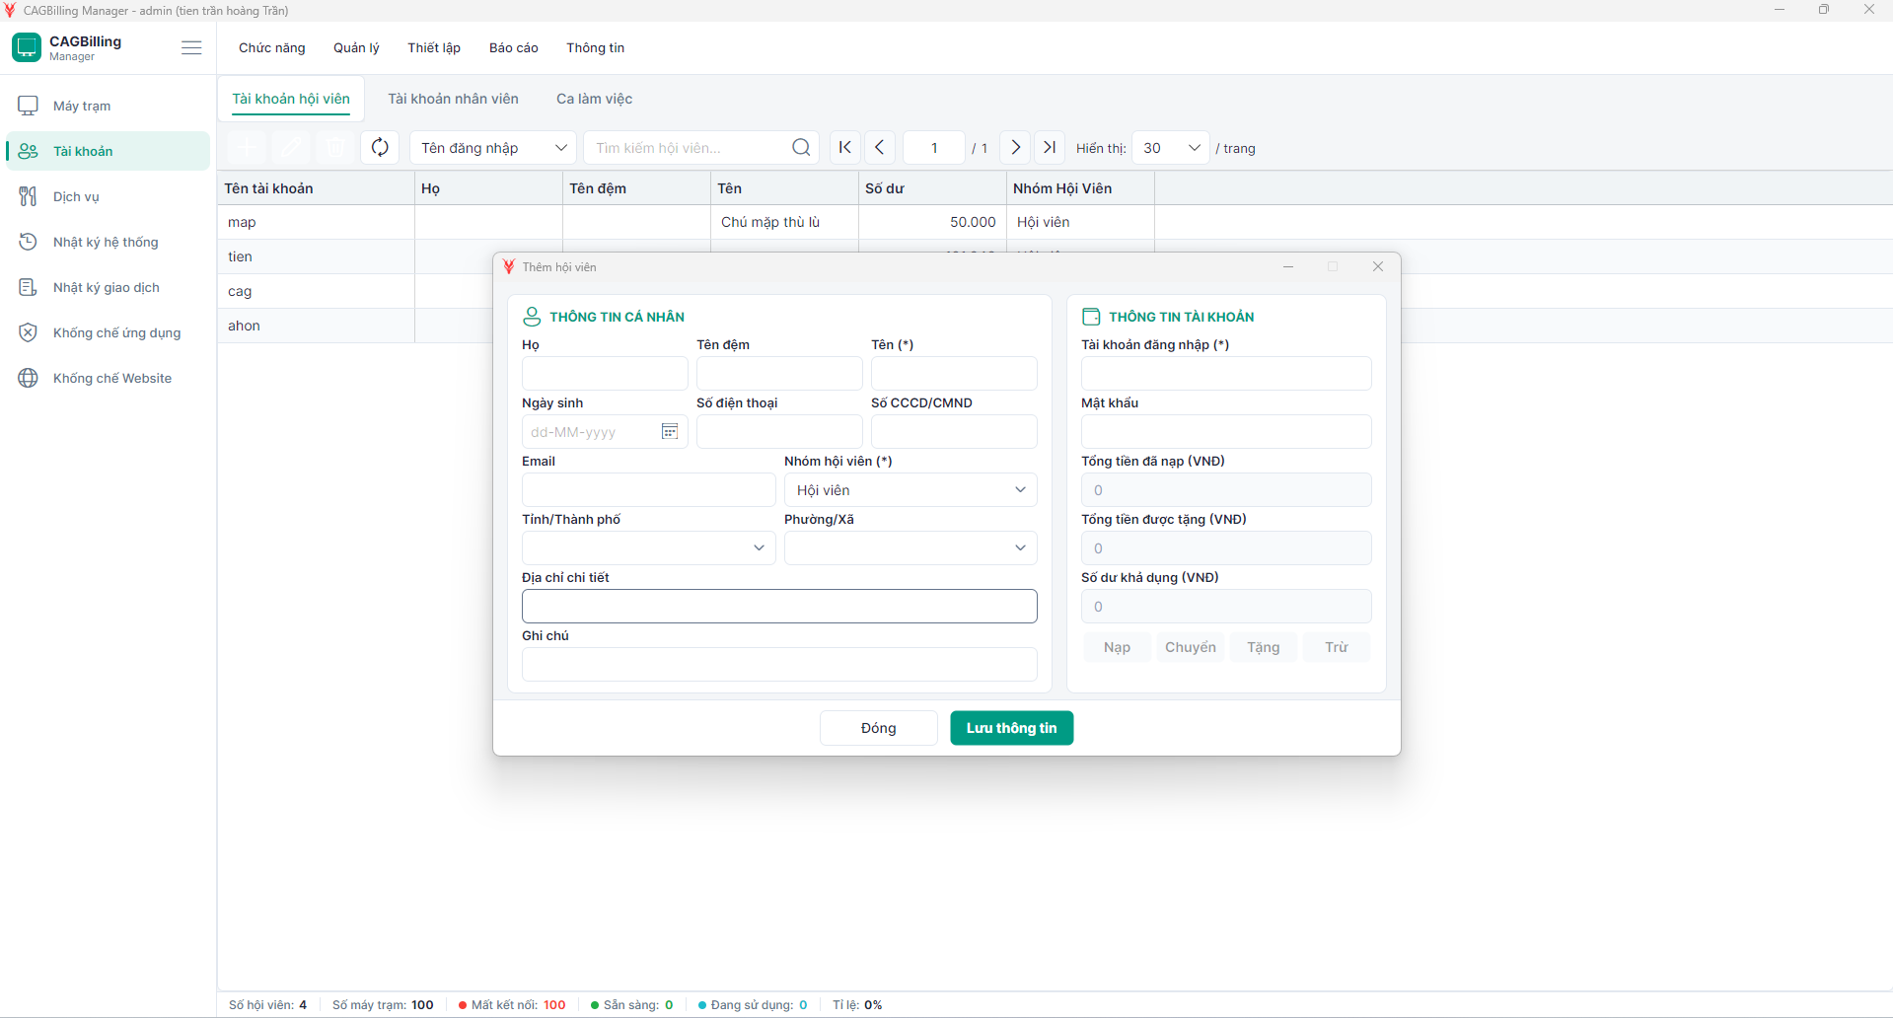Click the Tài khoản đăng nhập field
The image size is (1893, 1018).
[1226, 374]
